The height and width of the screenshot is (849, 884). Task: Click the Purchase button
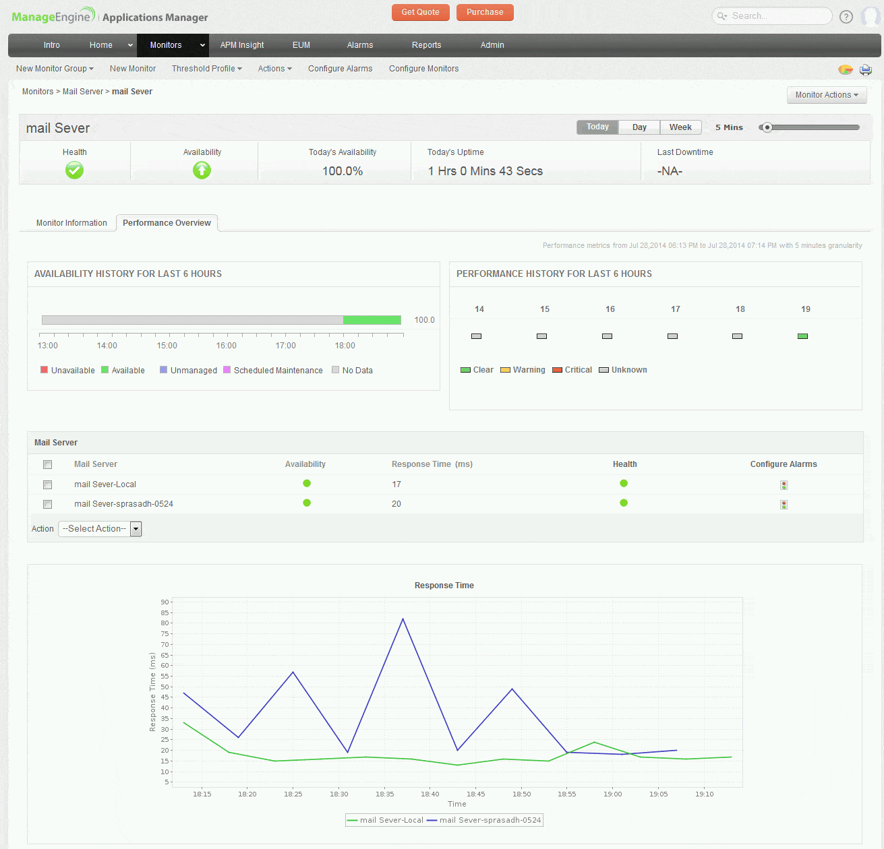pos(485,12)
